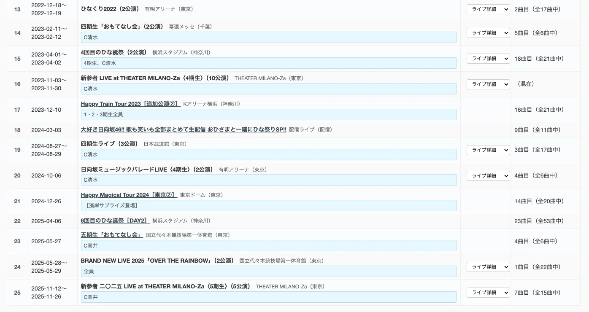Select the title ひなくり2022（2公演）
Viewport: 589px width, 312px height.
[x=111, y=9]
